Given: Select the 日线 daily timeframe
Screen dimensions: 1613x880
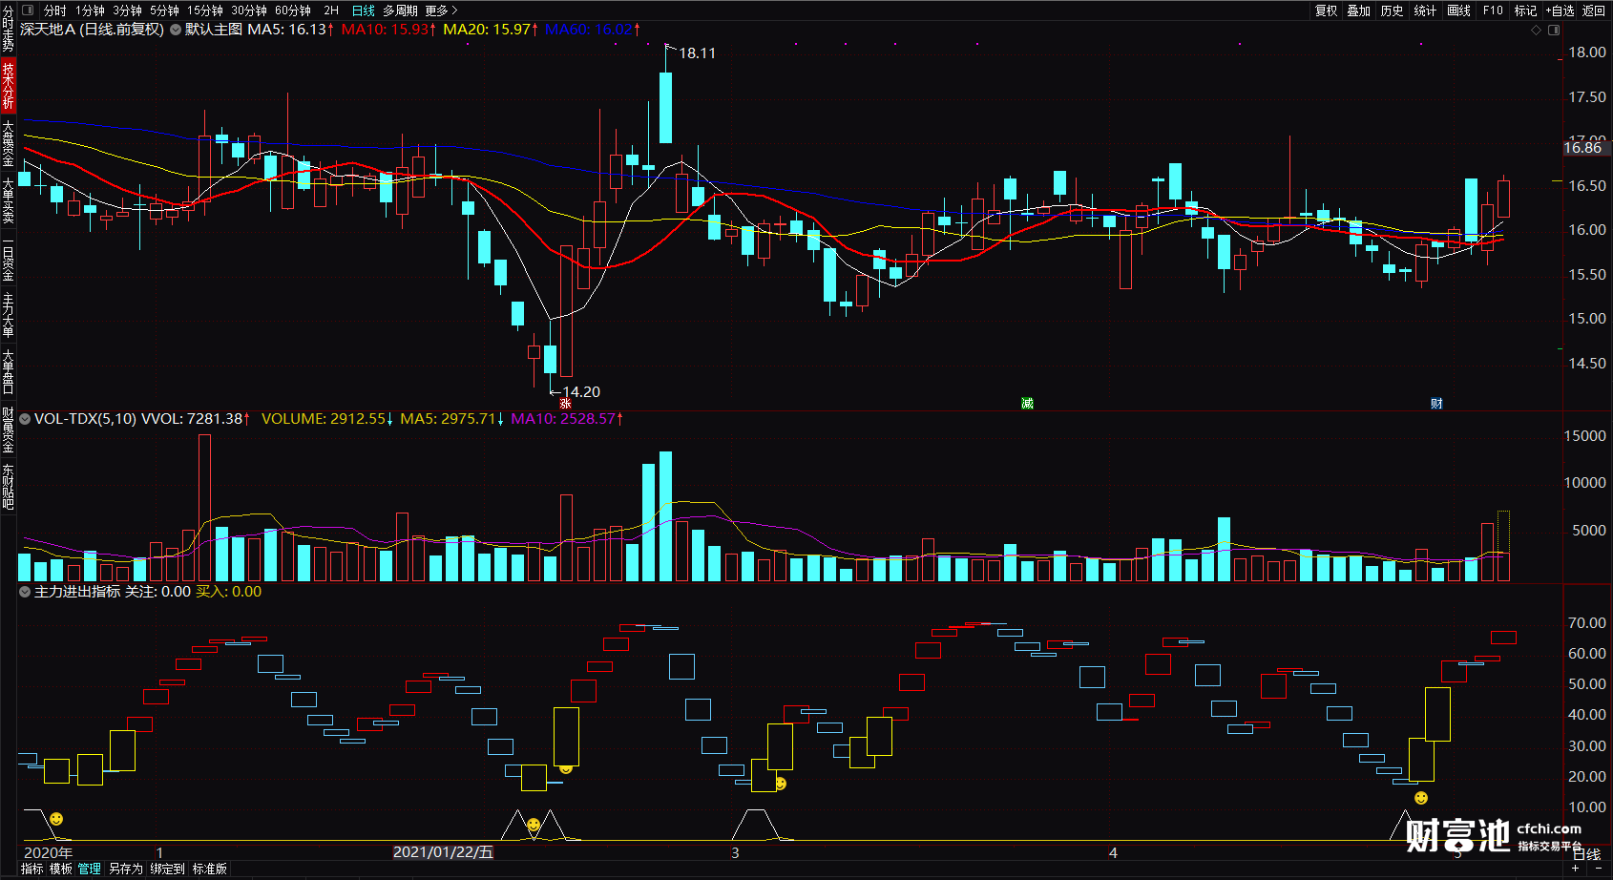Looking at the screenshot, I should pyautogui.click(x=364, y=10).
